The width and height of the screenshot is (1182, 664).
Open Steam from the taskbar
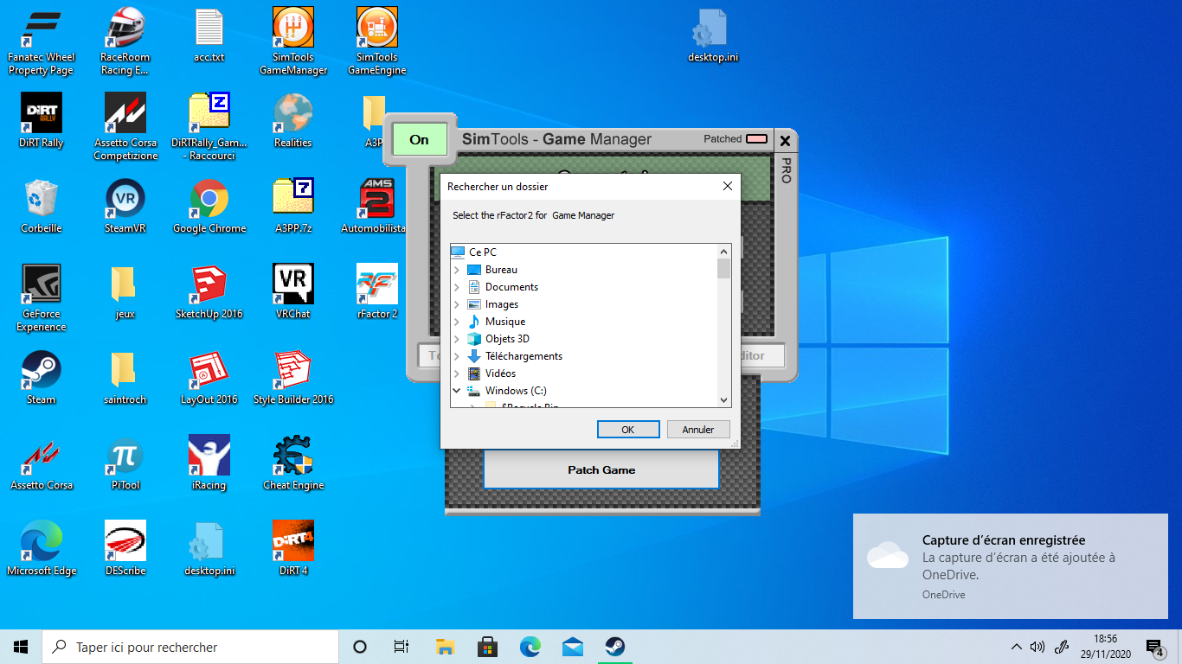614,647
